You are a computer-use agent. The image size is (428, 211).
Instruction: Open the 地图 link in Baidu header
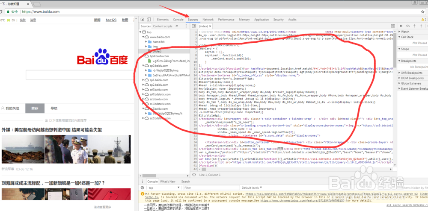point(125,20)
